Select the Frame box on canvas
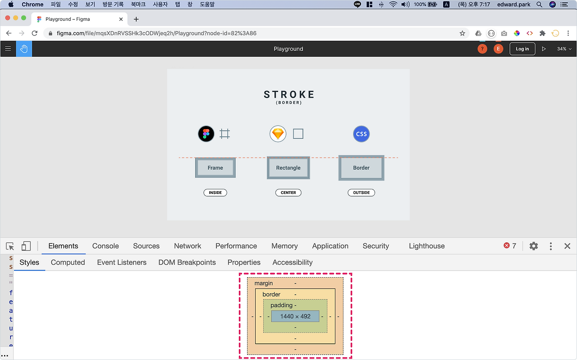 click(x=215, y=168)
